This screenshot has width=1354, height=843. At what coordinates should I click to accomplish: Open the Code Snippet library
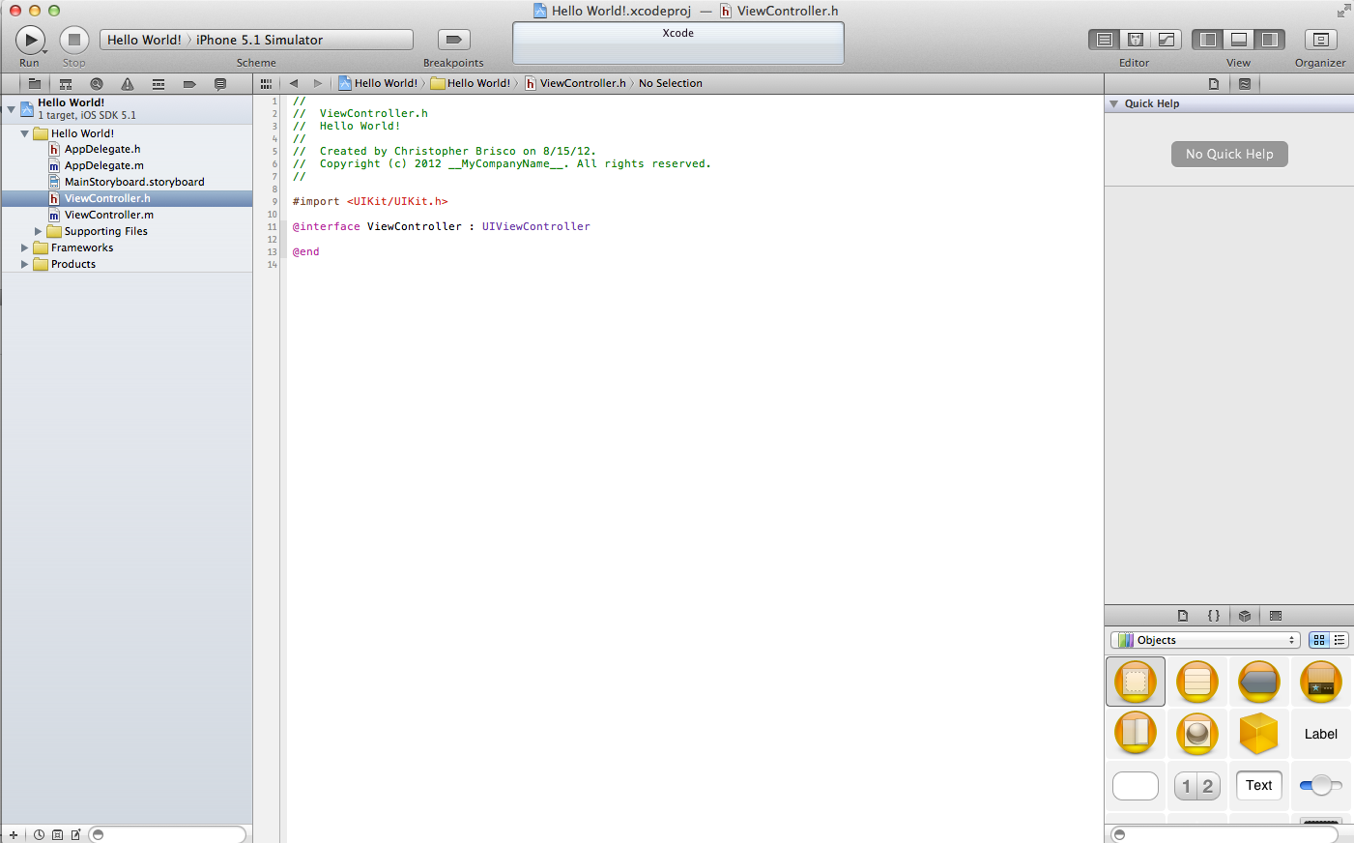tap(1214, 615)
